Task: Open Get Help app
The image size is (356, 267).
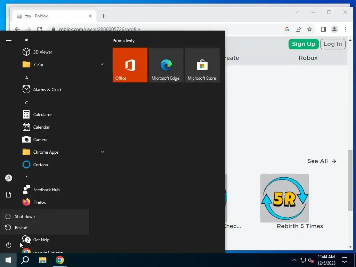Action: (x=36, y=240)
